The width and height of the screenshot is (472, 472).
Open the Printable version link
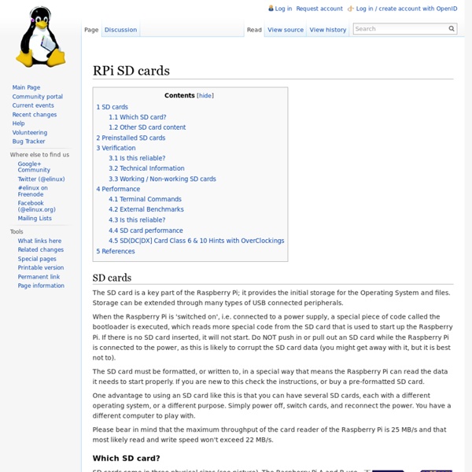coord(41,267)
